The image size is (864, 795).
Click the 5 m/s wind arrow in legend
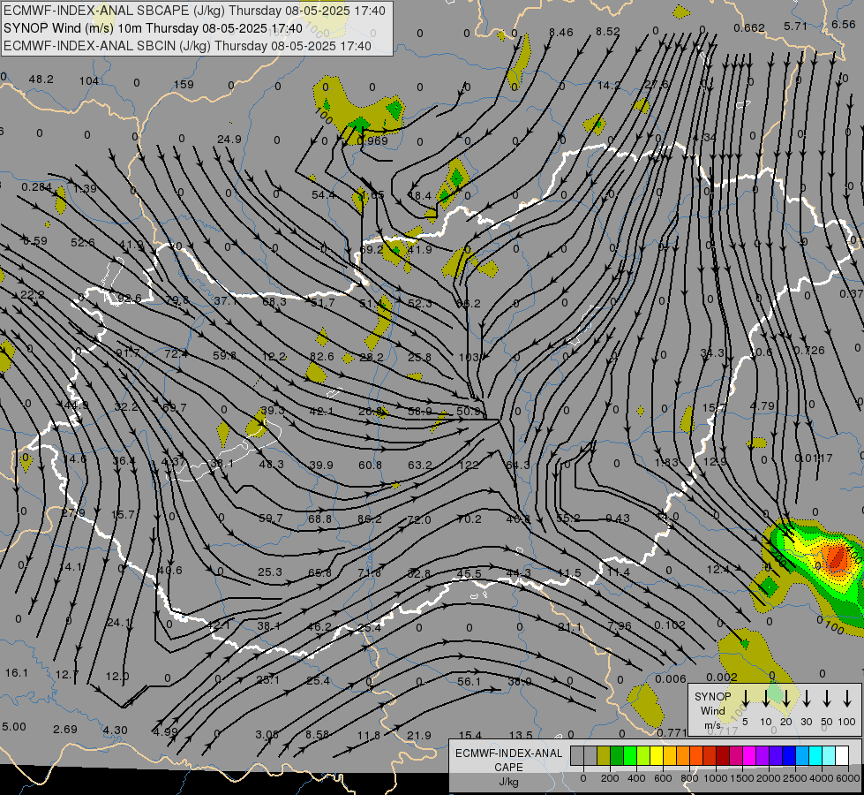point(745,698)
